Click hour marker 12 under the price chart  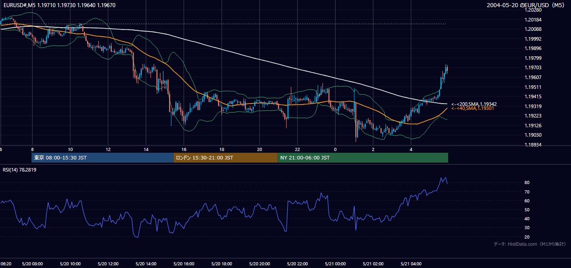108,150
